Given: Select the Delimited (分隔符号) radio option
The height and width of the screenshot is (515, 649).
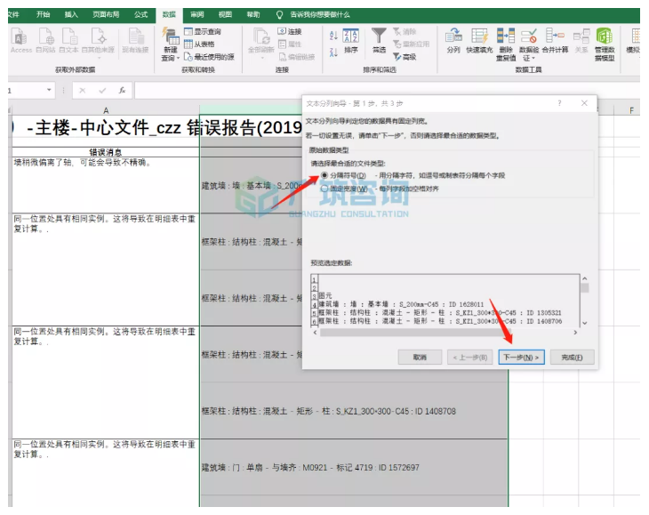Looking at the screenshot, I should coord(324,175).
